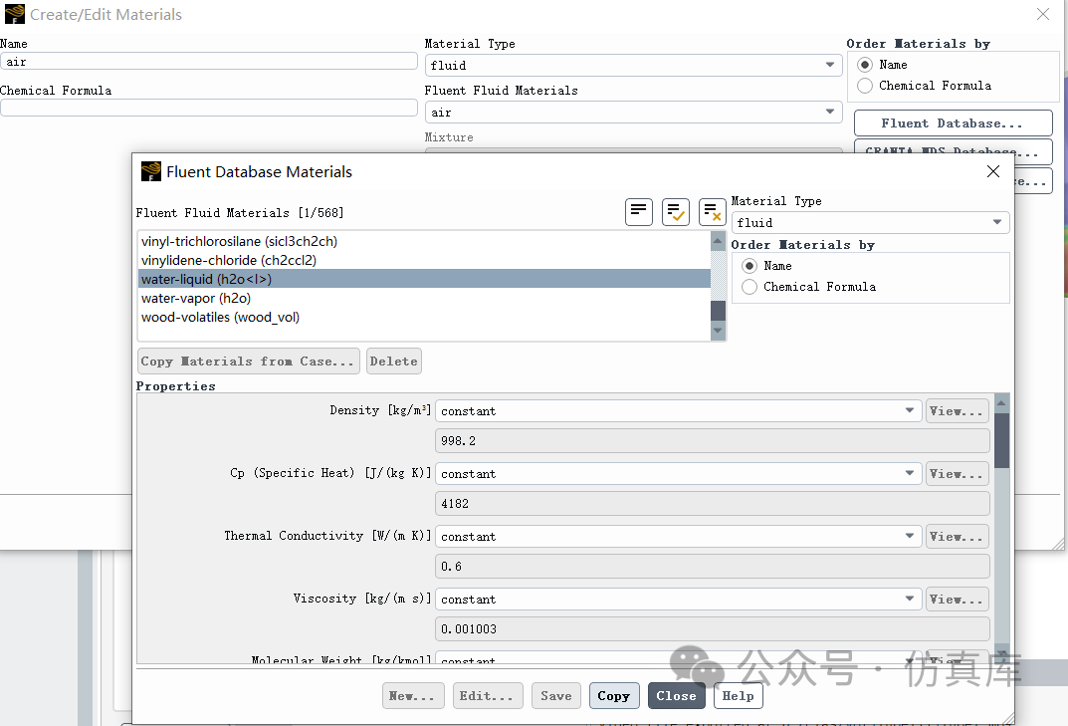Click the Fluent Database... button
The image size is (1068, 726).
(953, 123)
